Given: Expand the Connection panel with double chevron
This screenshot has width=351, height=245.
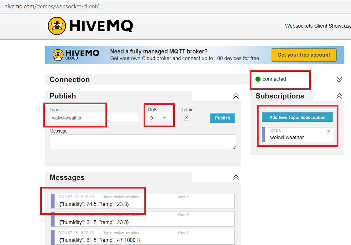Looking at the screenshot, I should [x=339, y=79].
